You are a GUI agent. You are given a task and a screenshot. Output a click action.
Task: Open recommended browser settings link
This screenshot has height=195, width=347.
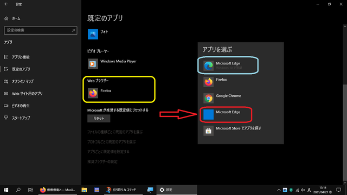[x=102, y=161]
